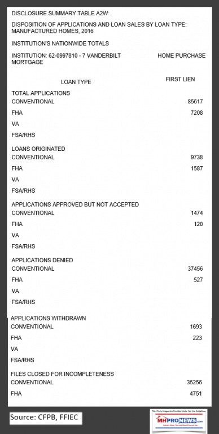Select the conventional loans originated value 9738
Image resolution: width=219 pixels, height=434 pixels.
(197, 157)
